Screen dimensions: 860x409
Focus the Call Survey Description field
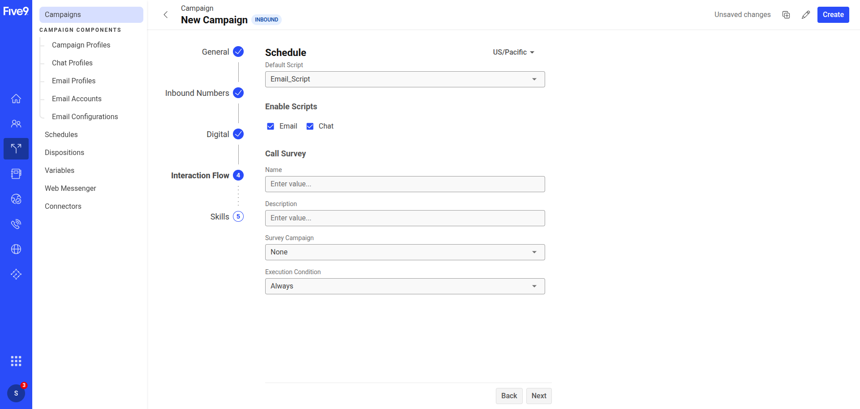pos(405,218)
